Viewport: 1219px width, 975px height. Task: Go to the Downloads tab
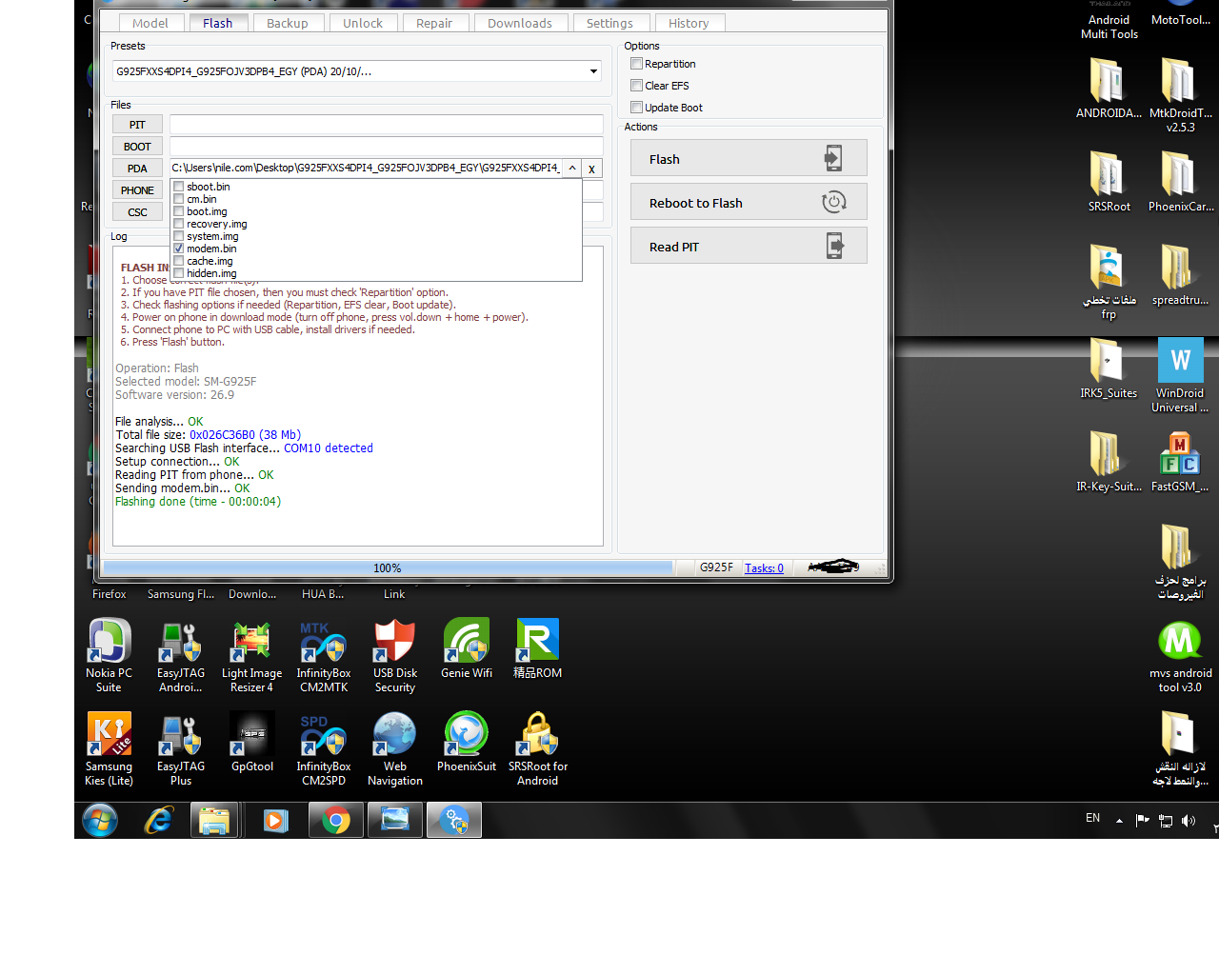tap(519, 23)
